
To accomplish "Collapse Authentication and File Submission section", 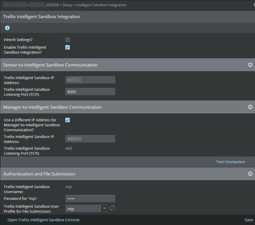I will click(250, 174).
